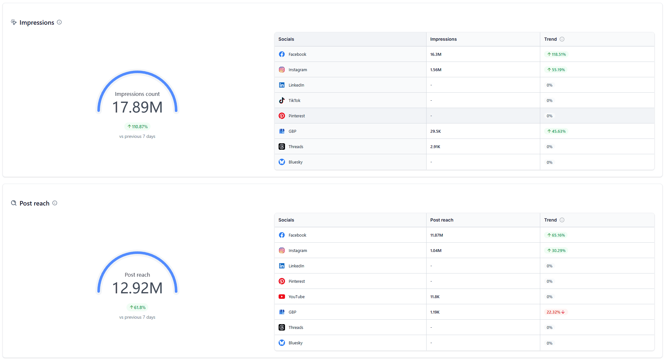Click GBP icon in Impressions table
668x361 pixels.
pos(282,131)
